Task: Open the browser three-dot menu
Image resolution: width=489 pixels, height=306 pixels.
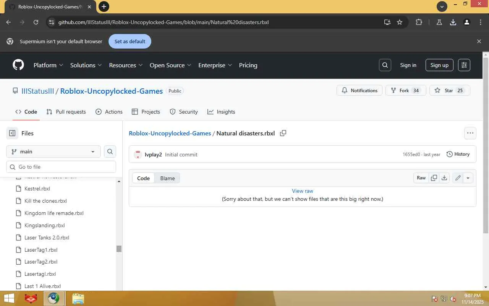Action: (x=481, y=22)
